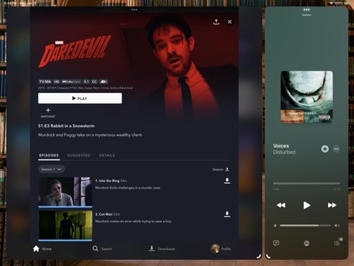The image size is (354, 266).
Task: Open the Profile tab
Action: coord(221,249)
